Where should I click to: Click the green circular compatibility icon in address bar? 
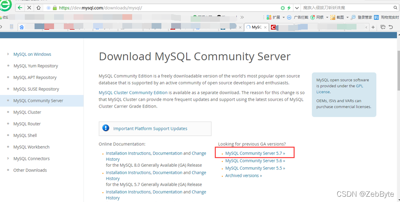[283, 8]
